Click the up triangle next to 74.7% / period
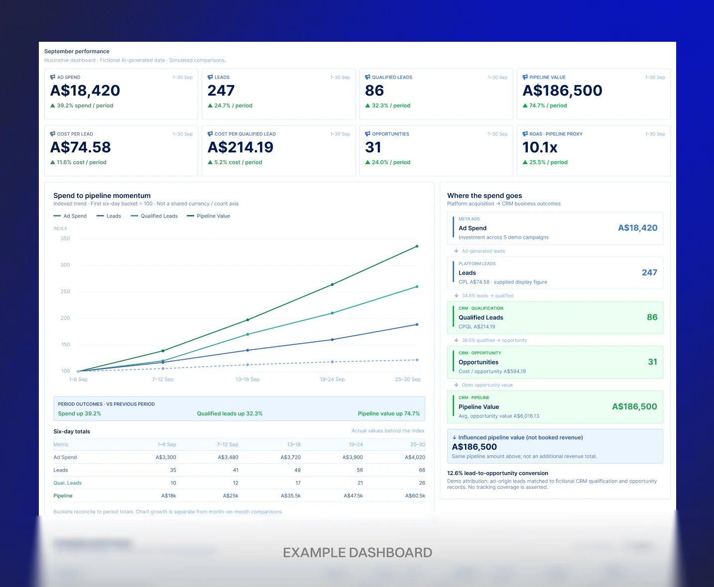The image size is (714, 587). pos(525,105)
